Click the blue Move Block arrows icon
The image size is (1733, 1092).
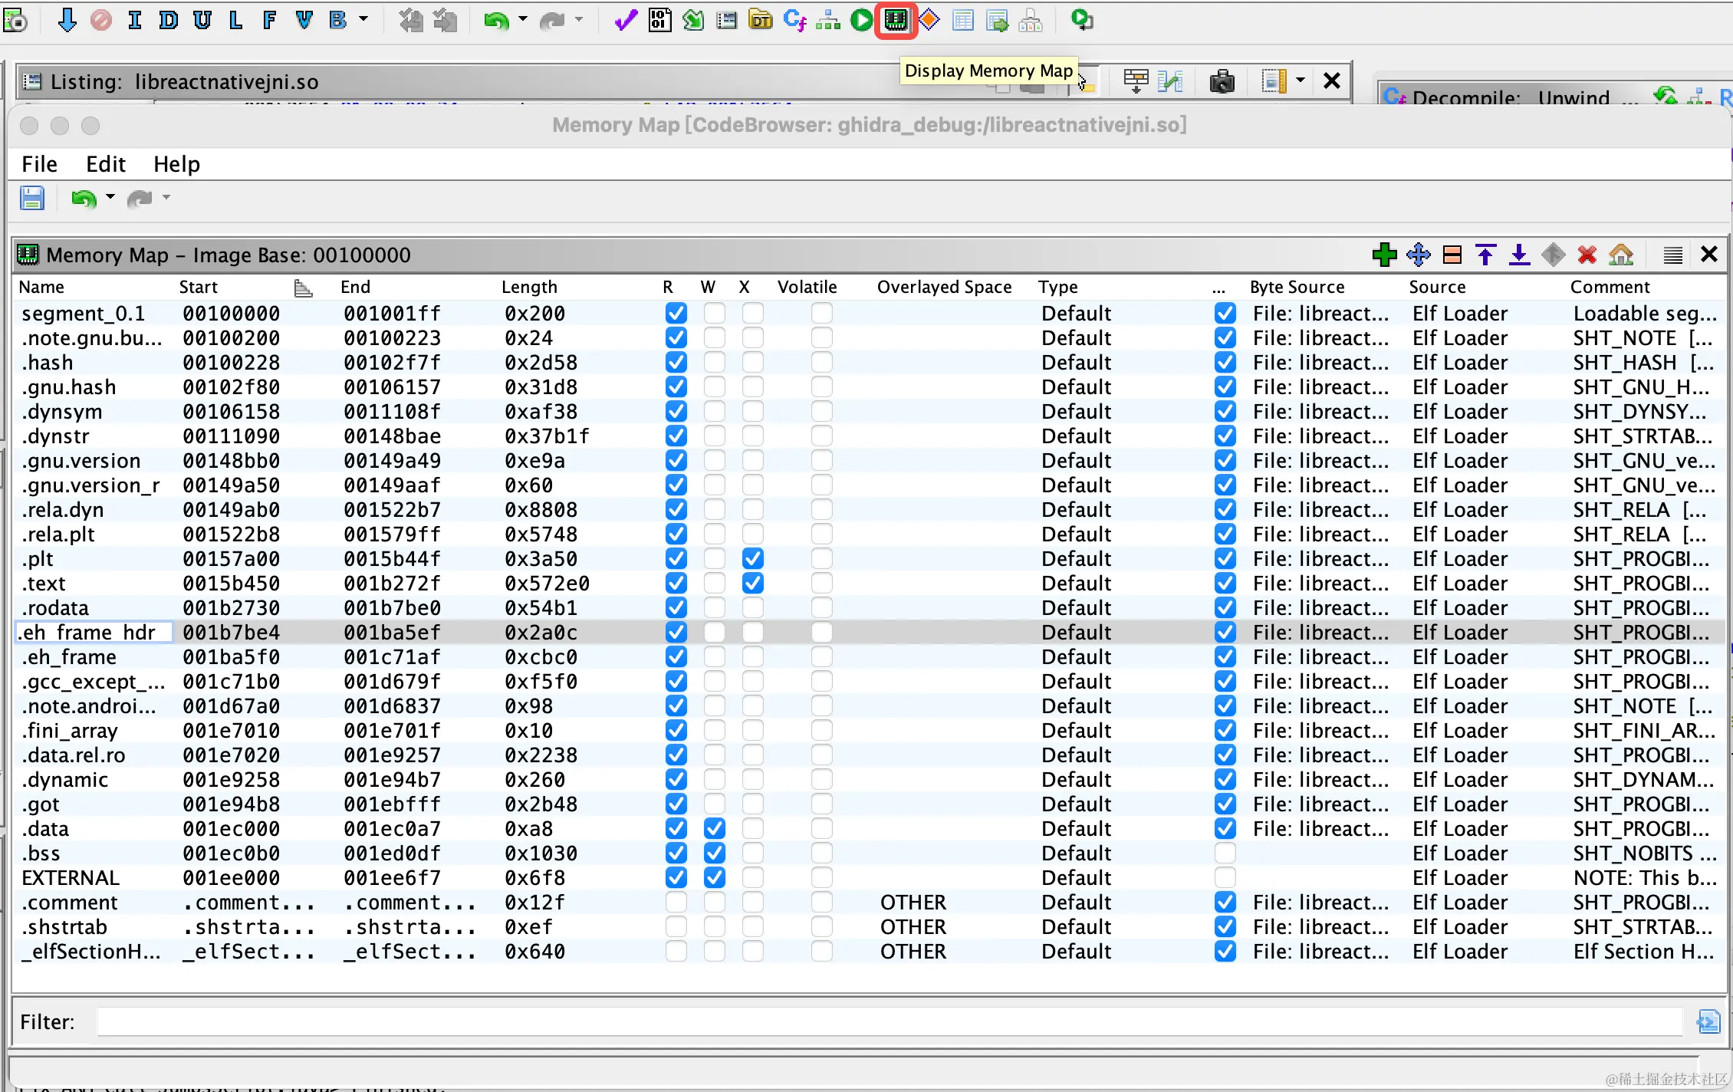(x=1419, y=255)
